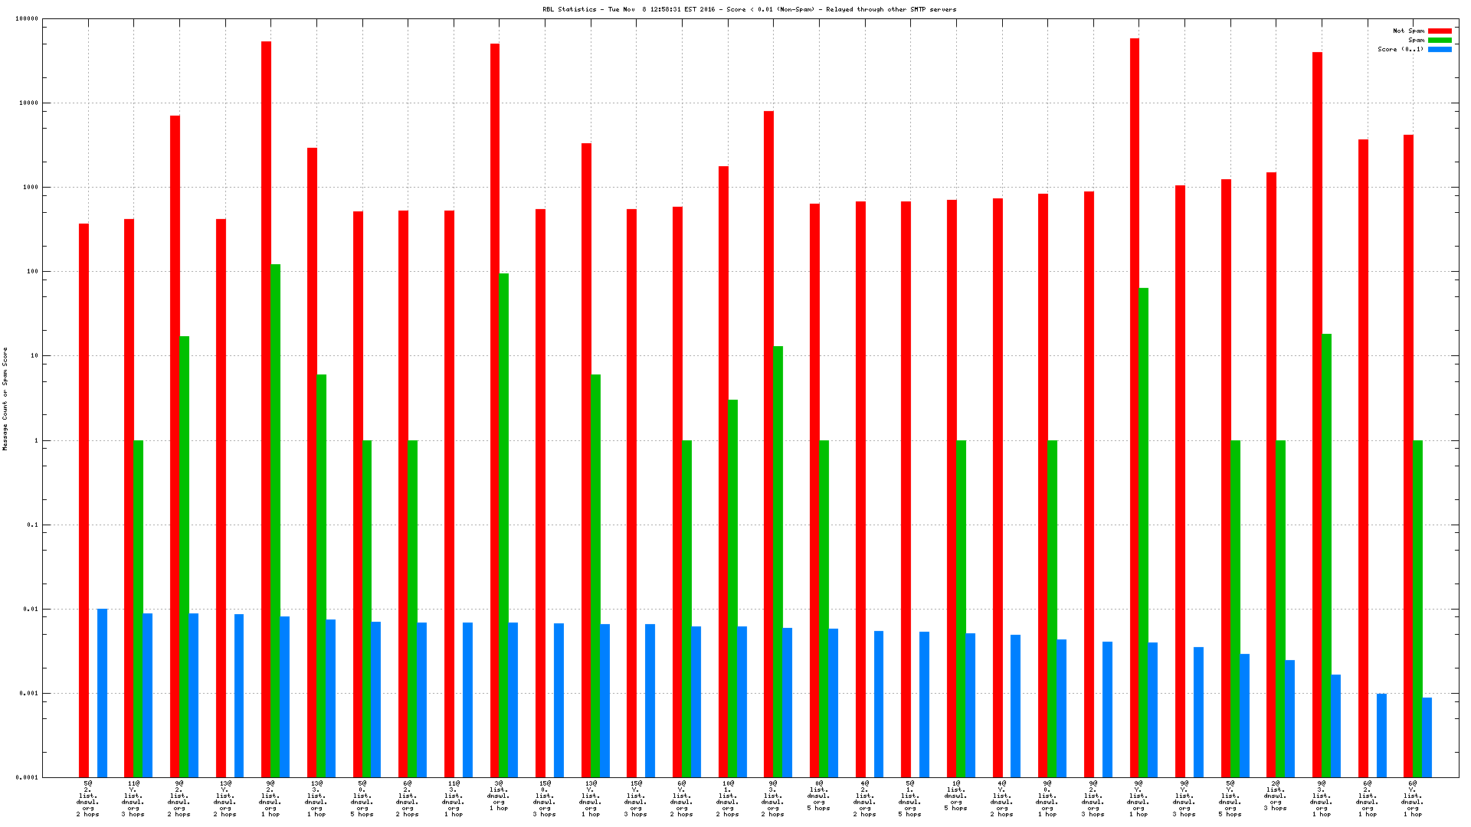Click the rightmost green spam bar
The height and width of the screenshot is (827, 1471).
(1417, 608)
